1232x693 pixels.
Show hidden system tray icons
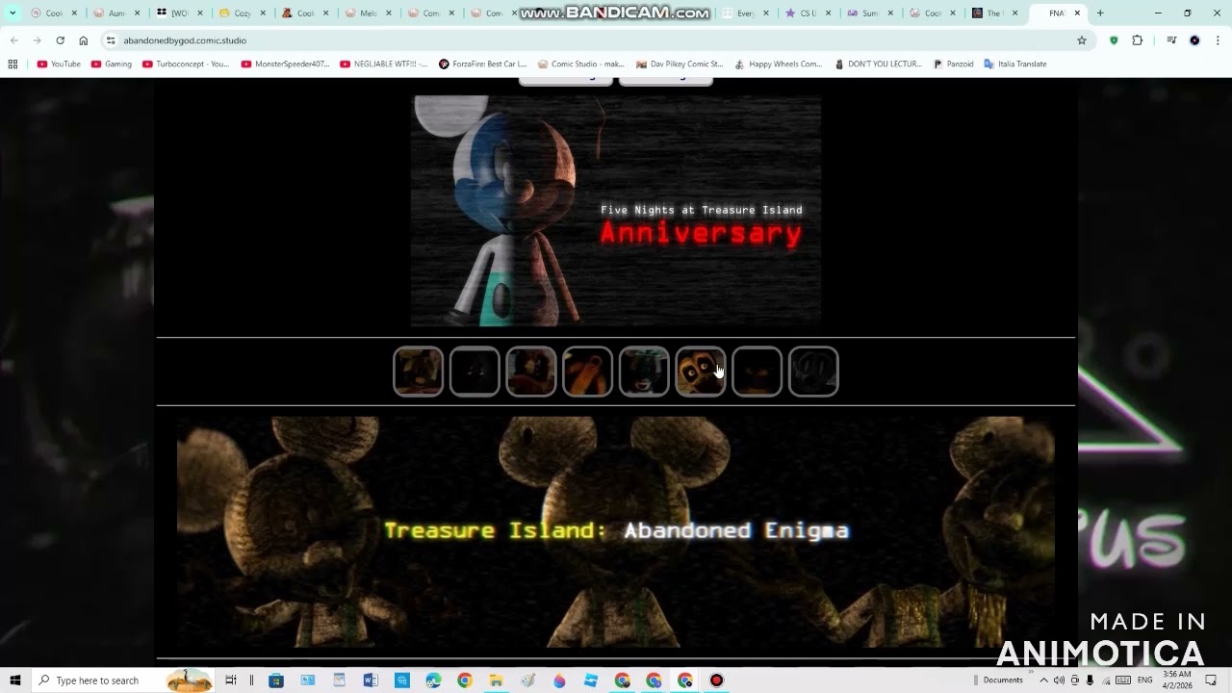(x=1043, y=680)
